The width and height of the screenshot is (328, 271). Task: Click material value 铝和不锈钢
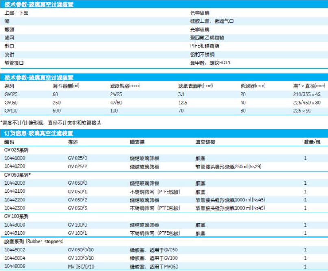click(202, 55)
